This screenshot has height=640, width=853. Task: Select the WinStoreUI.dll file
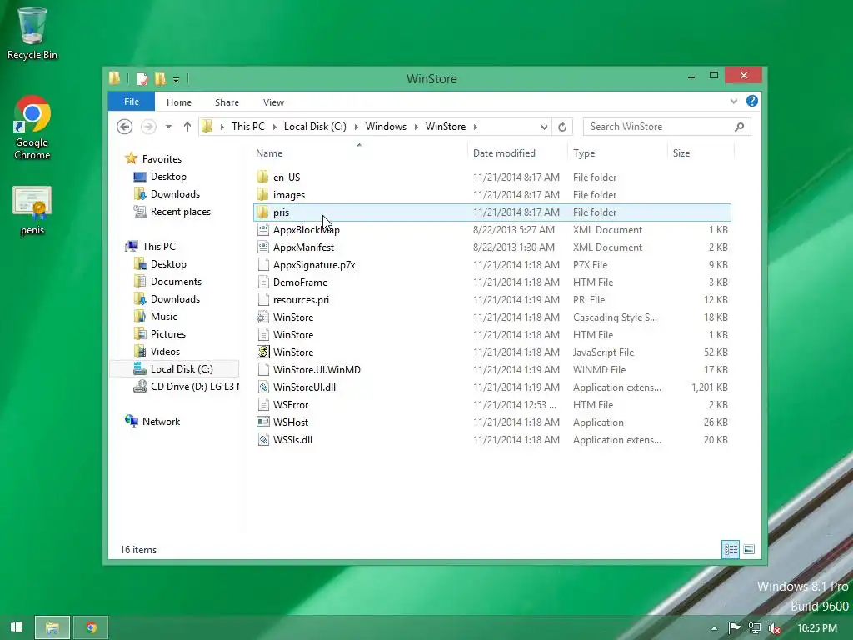(491, 387)
